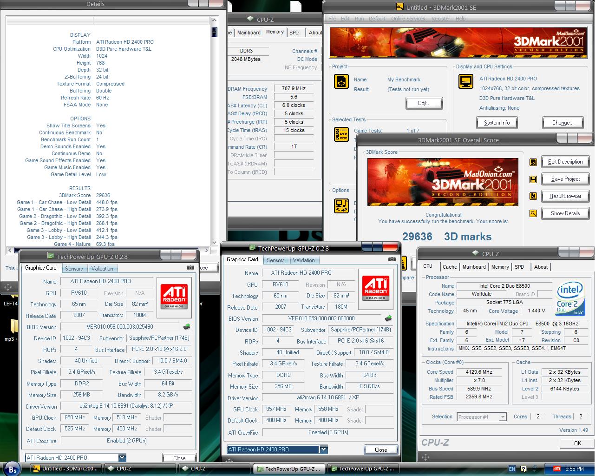
Task: Click the screenshot camera icon in front GPU-Z
Action: tap(392, 259)
